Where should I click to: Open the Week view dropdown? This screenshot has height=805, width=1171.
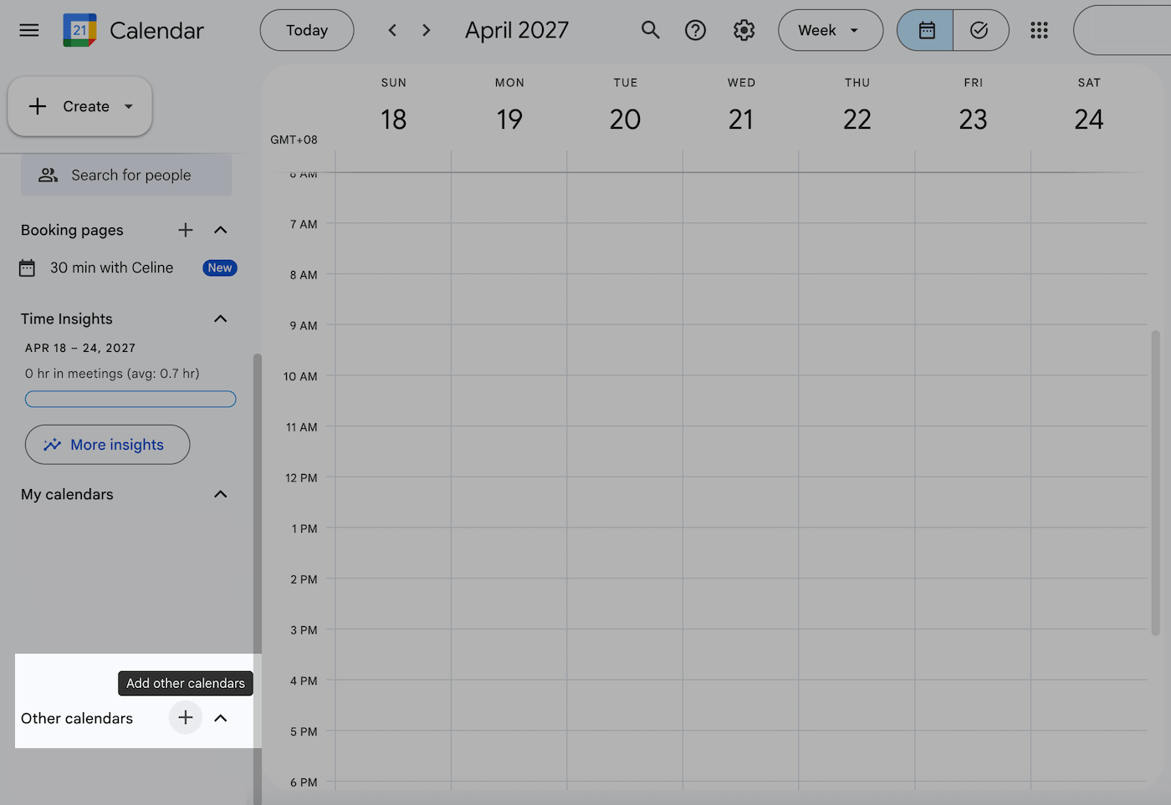[830, 30]
